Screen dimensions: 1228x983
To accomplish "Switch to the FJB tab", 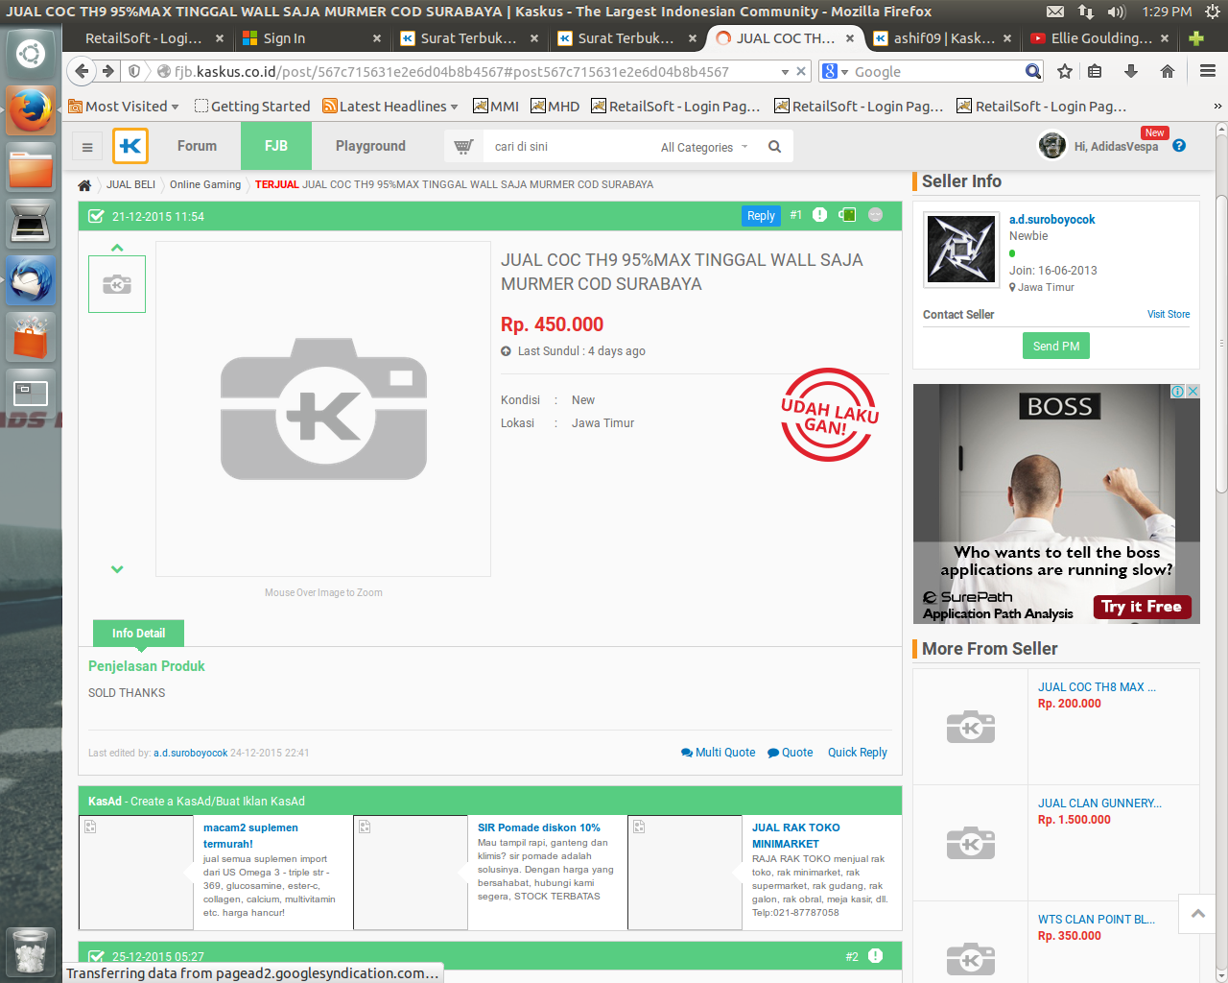I will [x=276, y=146].
